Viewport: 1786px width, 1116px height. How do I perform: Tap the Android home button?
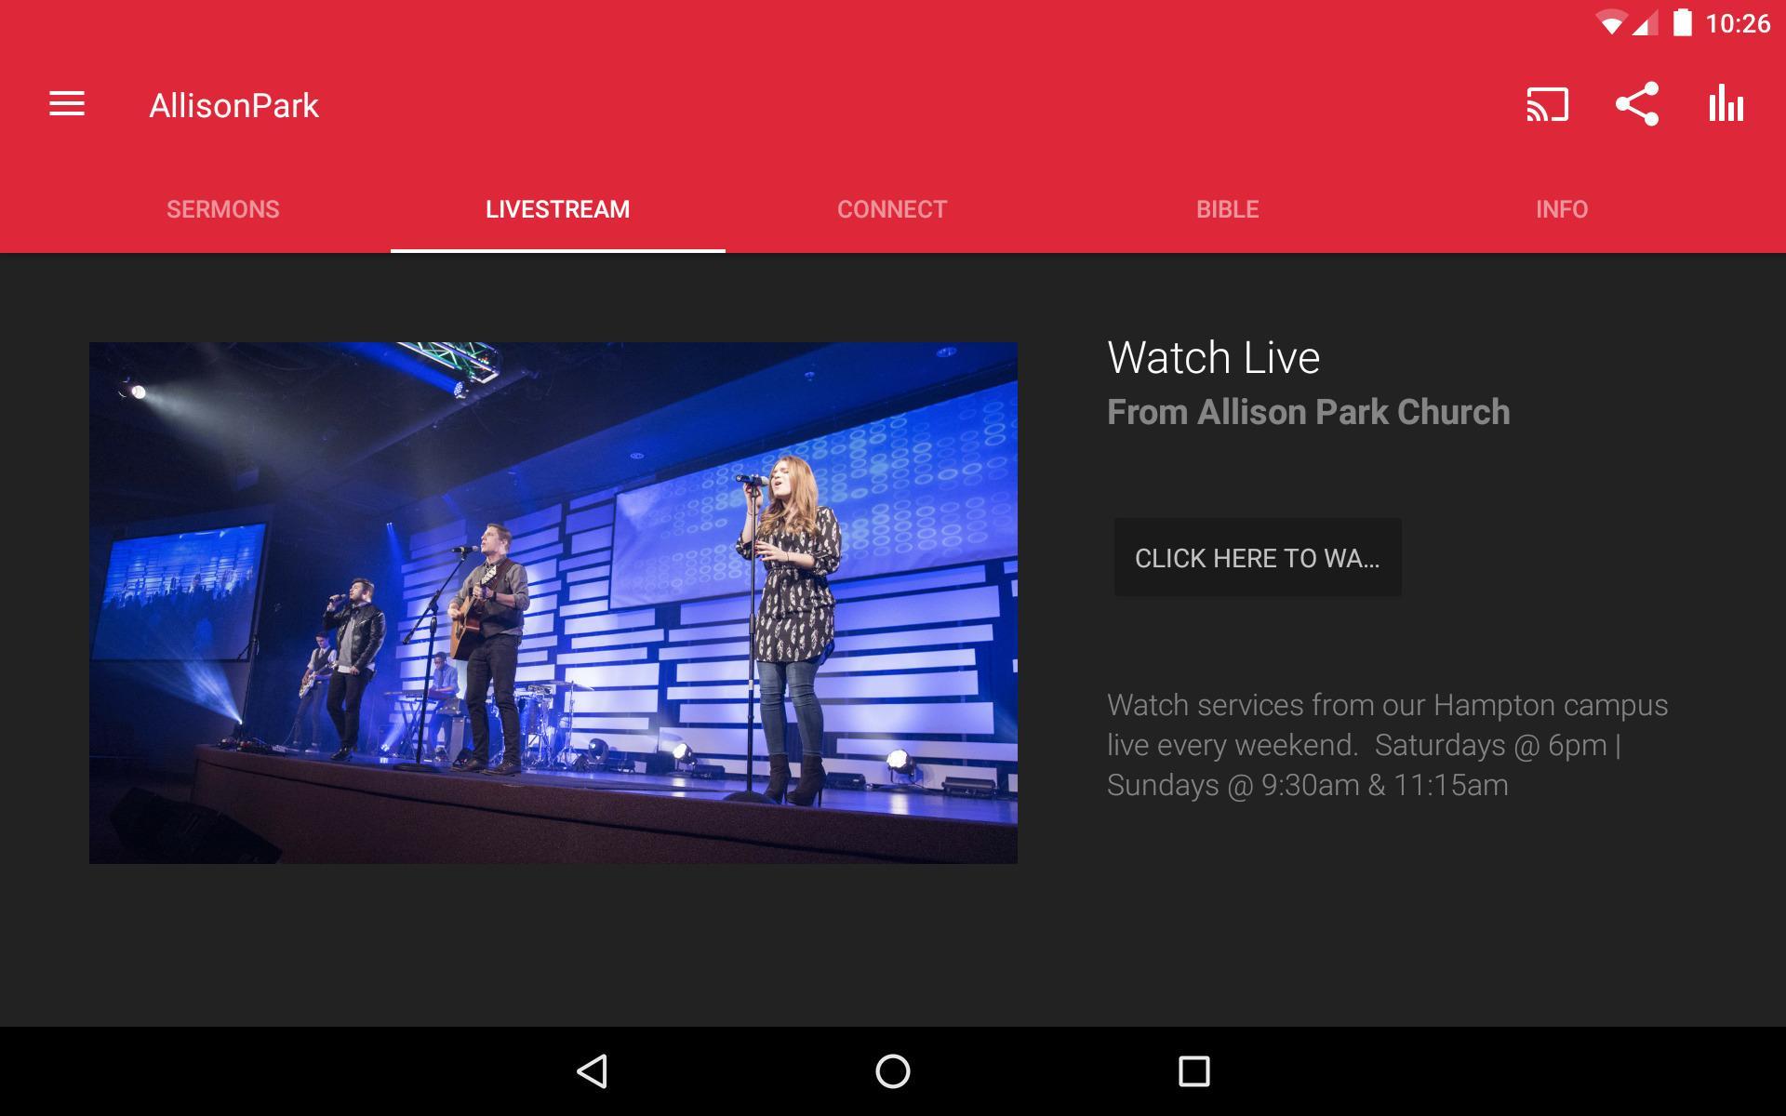coord(893,1071)
